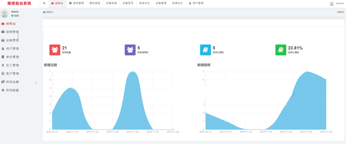
Task: Switch to the 报修管理 top tab
Action: [77, 3]
